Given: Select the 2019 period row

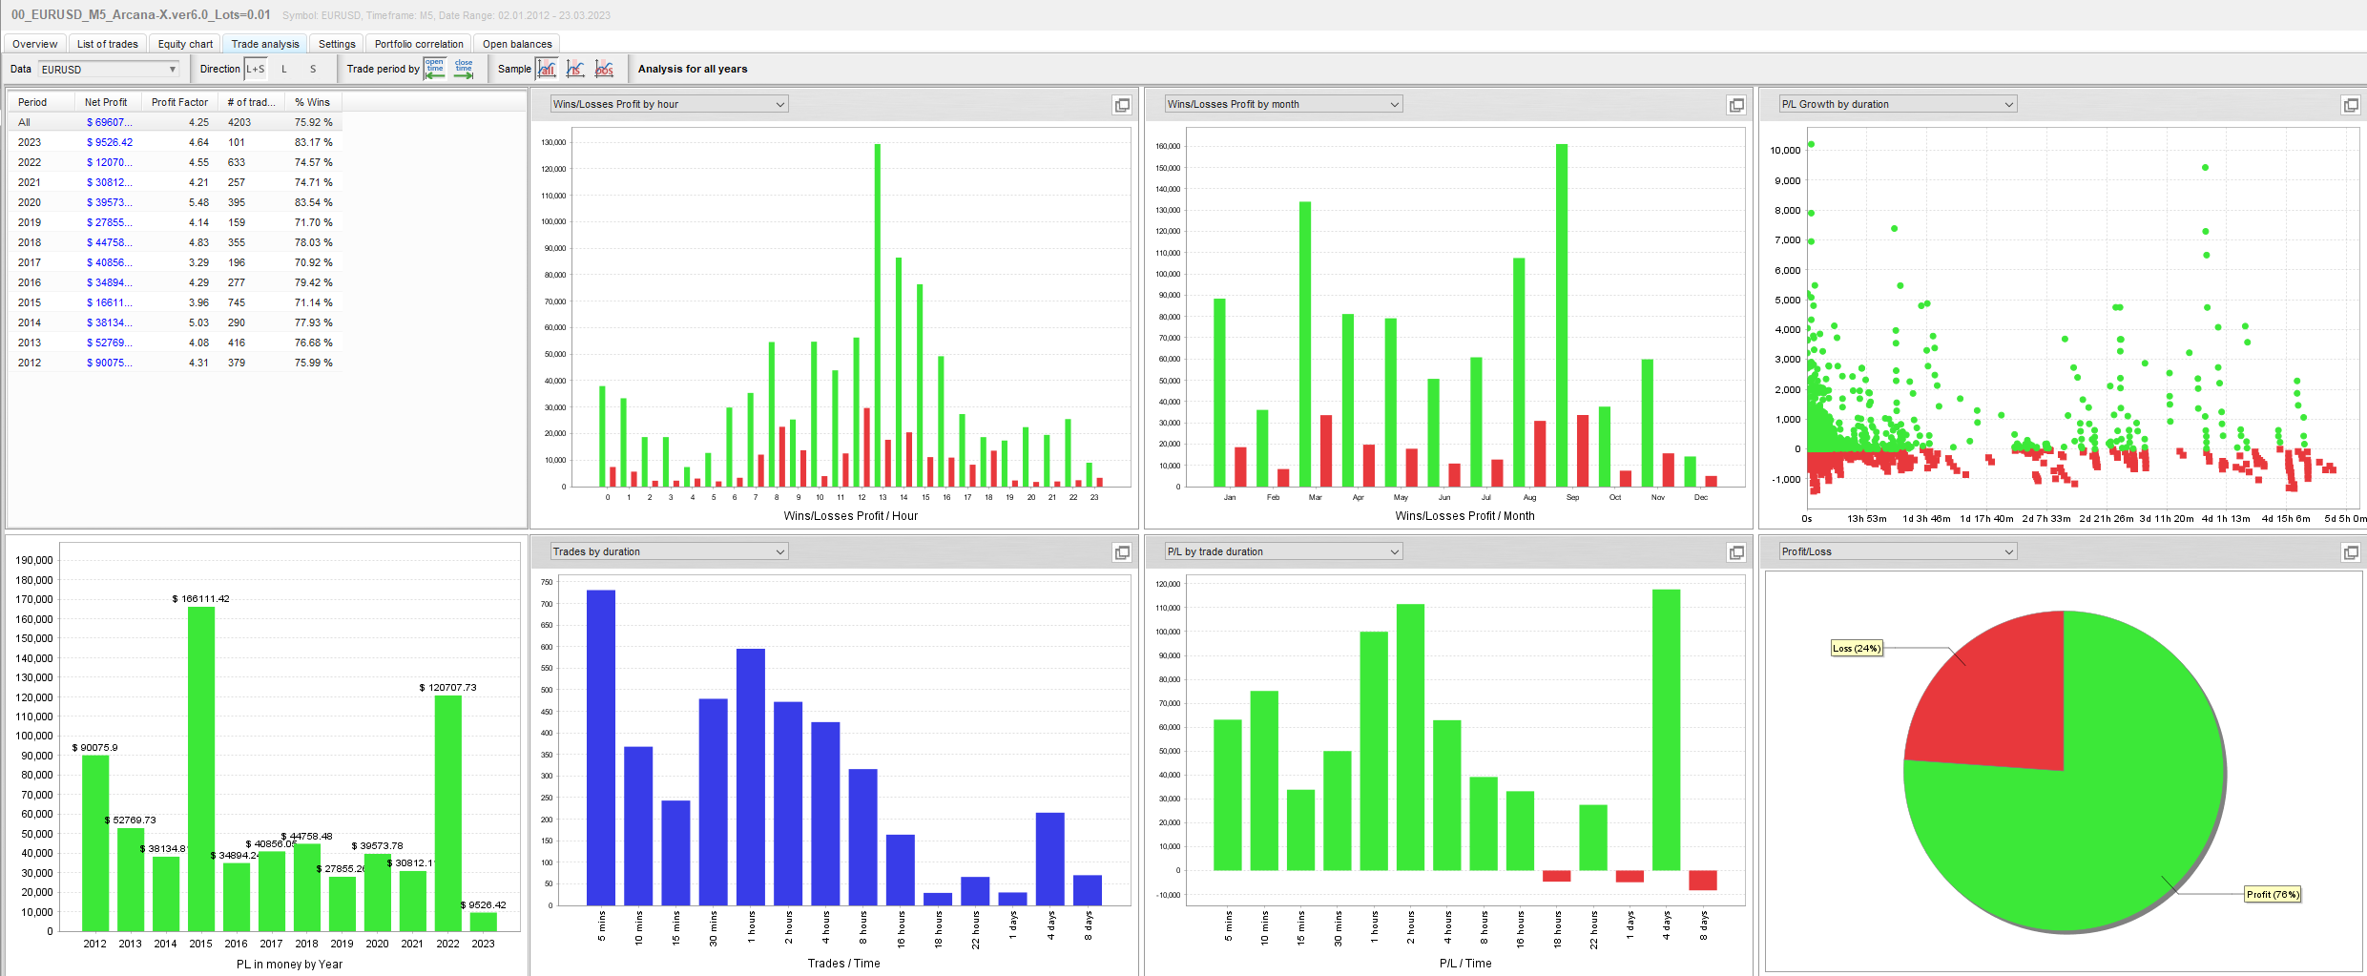Looking at the screenshot, I should click(175, 222).
